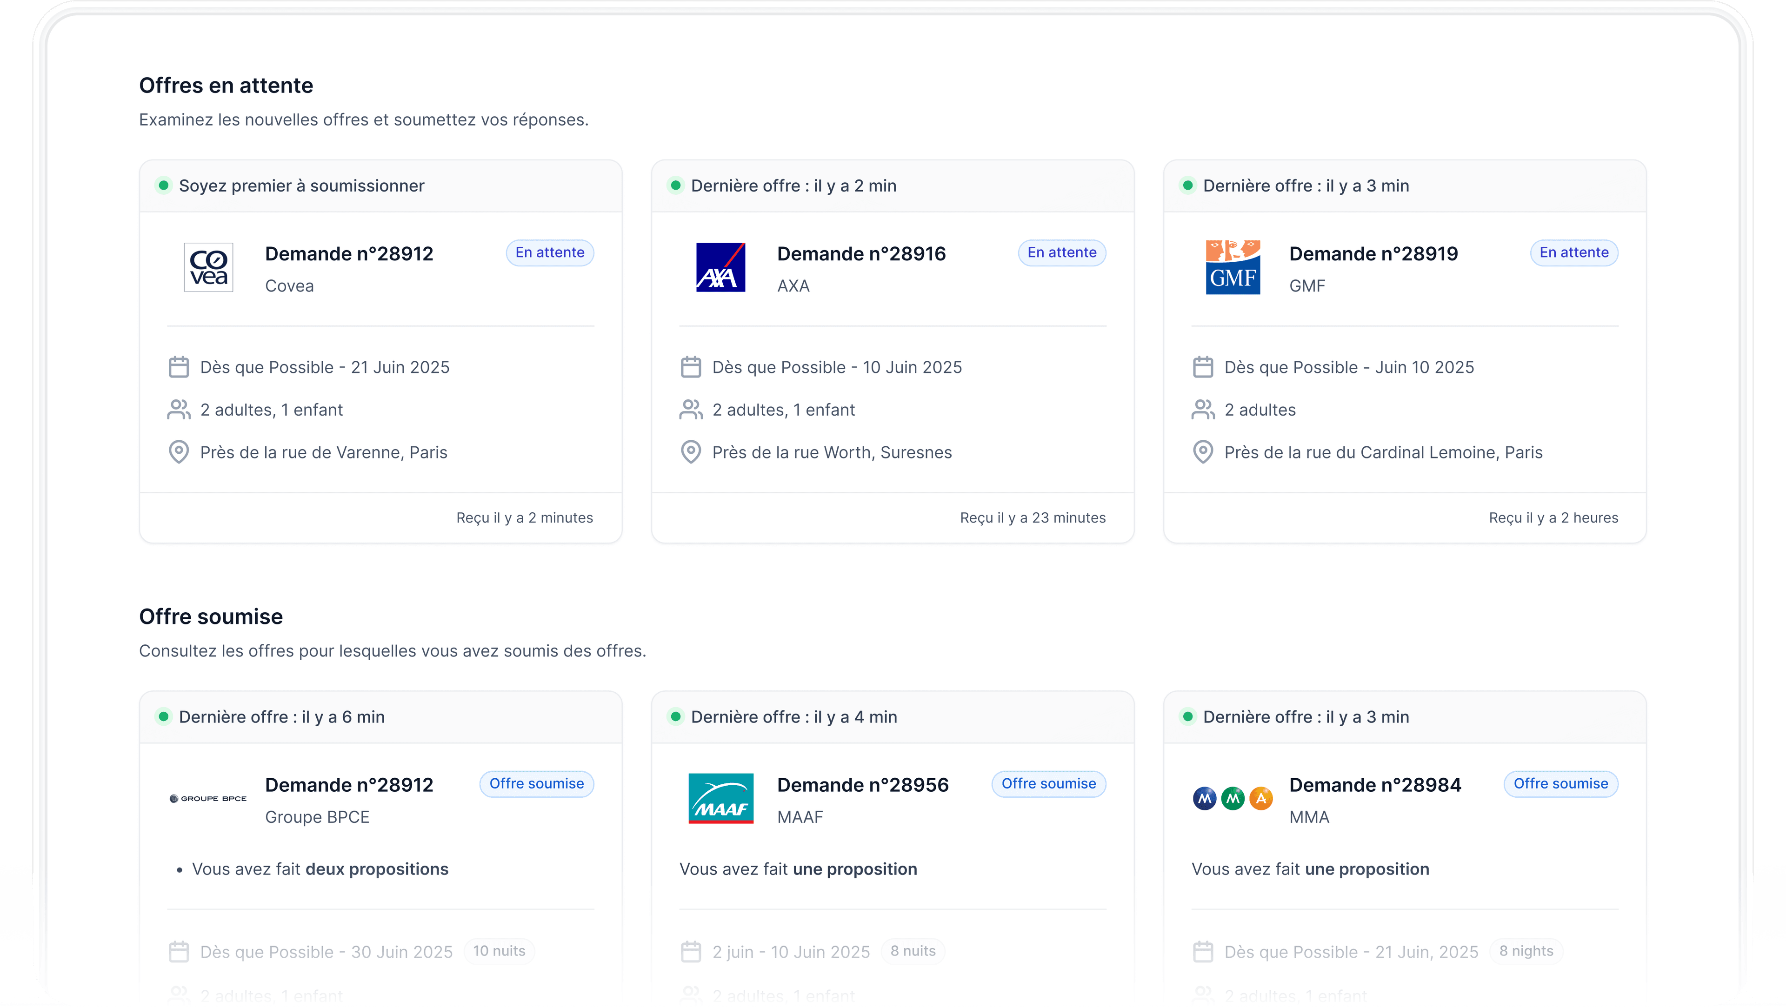Viewport: 1786px width, 1007px height.
Task: Click Dès que Possible - Juin 10 2025
Action: point(1349,367)
